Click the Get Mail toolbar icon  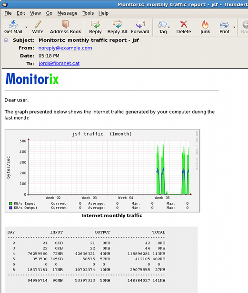point(13,27)
